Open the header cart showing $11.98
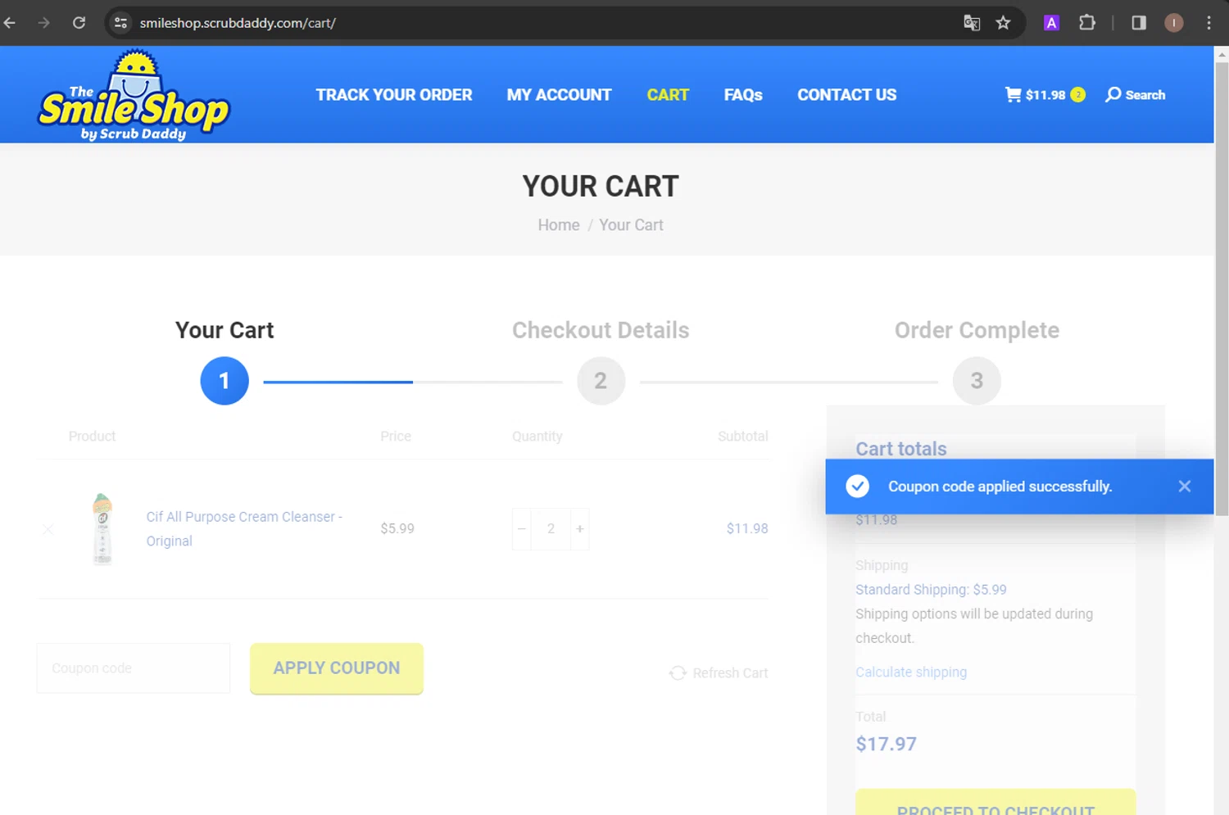The height and width of the screenshot is (815, 1229). click(x=1045, y=95)
